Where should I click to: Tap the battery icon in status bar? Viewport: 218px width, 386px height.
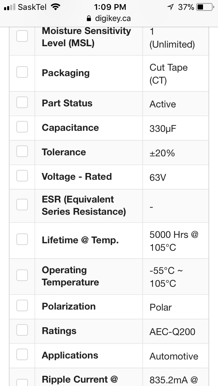tap(205, 7)
